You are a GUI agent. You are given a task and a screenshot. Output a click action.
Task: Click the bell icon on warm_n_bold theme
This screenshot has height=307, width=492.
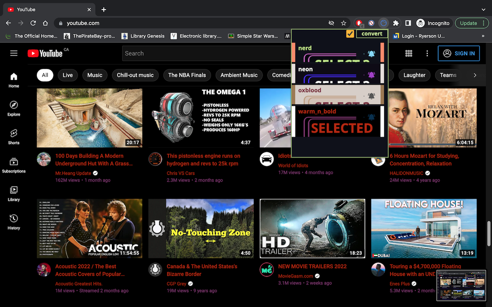click(x=371, y=117)
